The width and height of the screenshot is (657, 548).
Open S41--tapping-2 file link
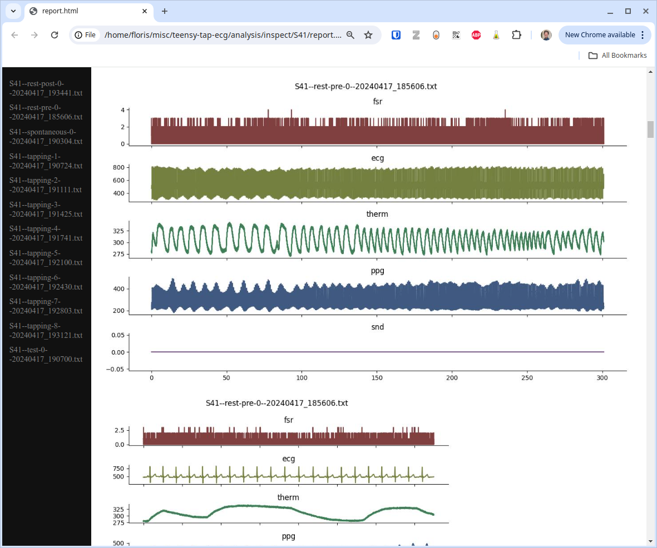coord(46,185)
